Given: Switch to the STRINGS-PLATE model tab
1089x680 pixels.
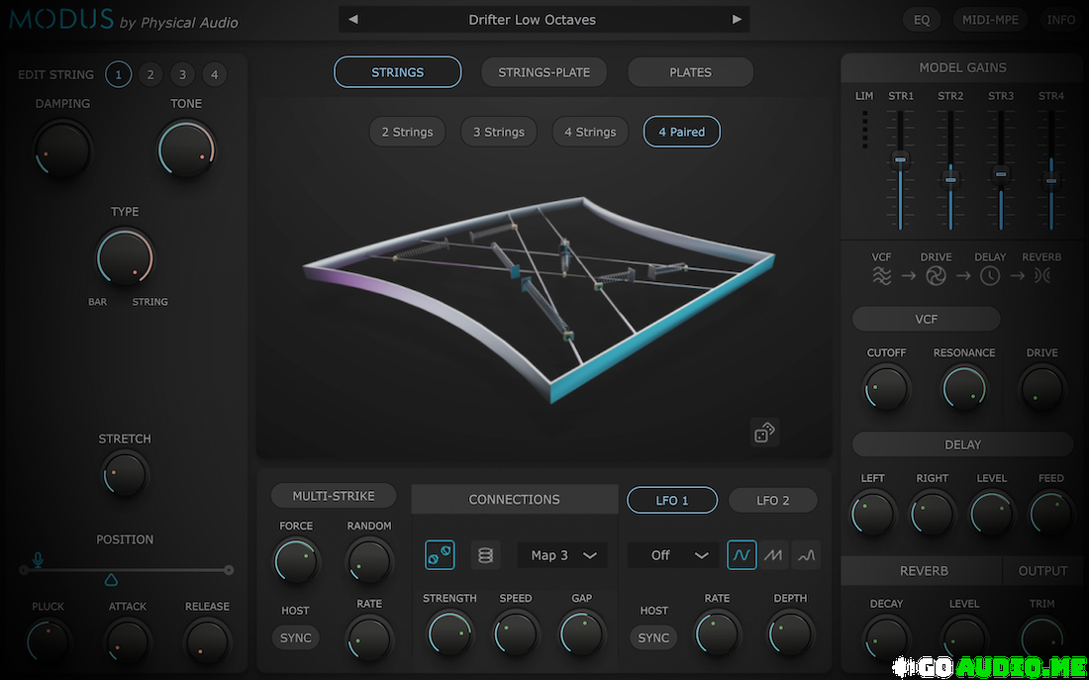Looking at the screenshot, I should 544,72.
